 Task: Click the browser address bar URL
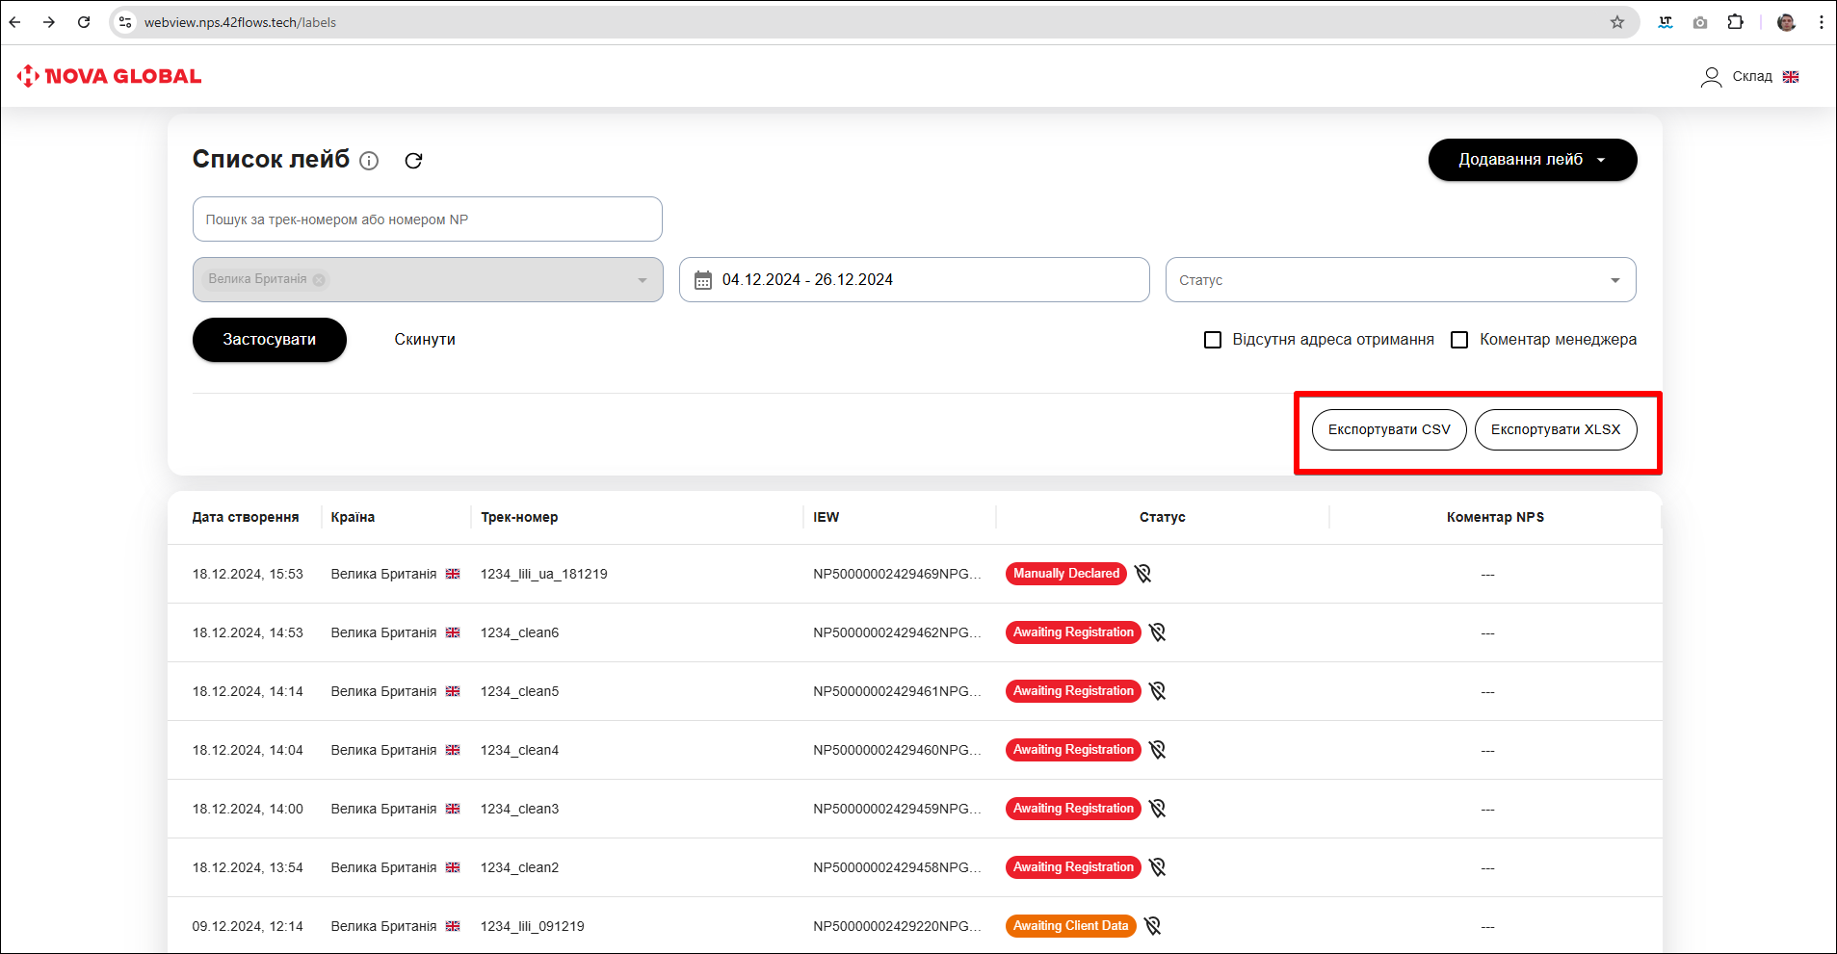point(240,22)
